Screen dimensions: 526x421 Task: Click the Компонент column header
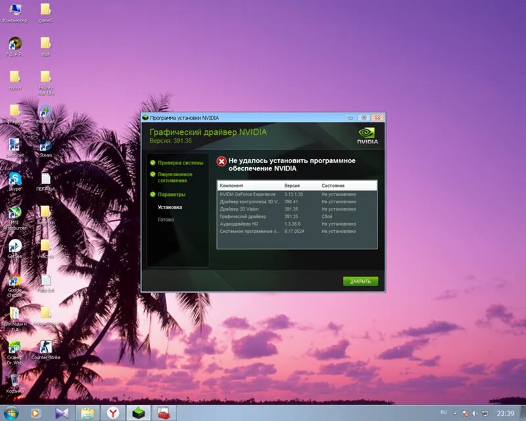(x=250, y=186)
